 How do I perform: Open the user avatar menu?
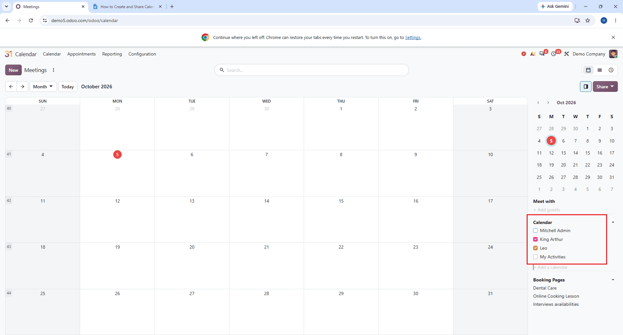coord(613,54)
